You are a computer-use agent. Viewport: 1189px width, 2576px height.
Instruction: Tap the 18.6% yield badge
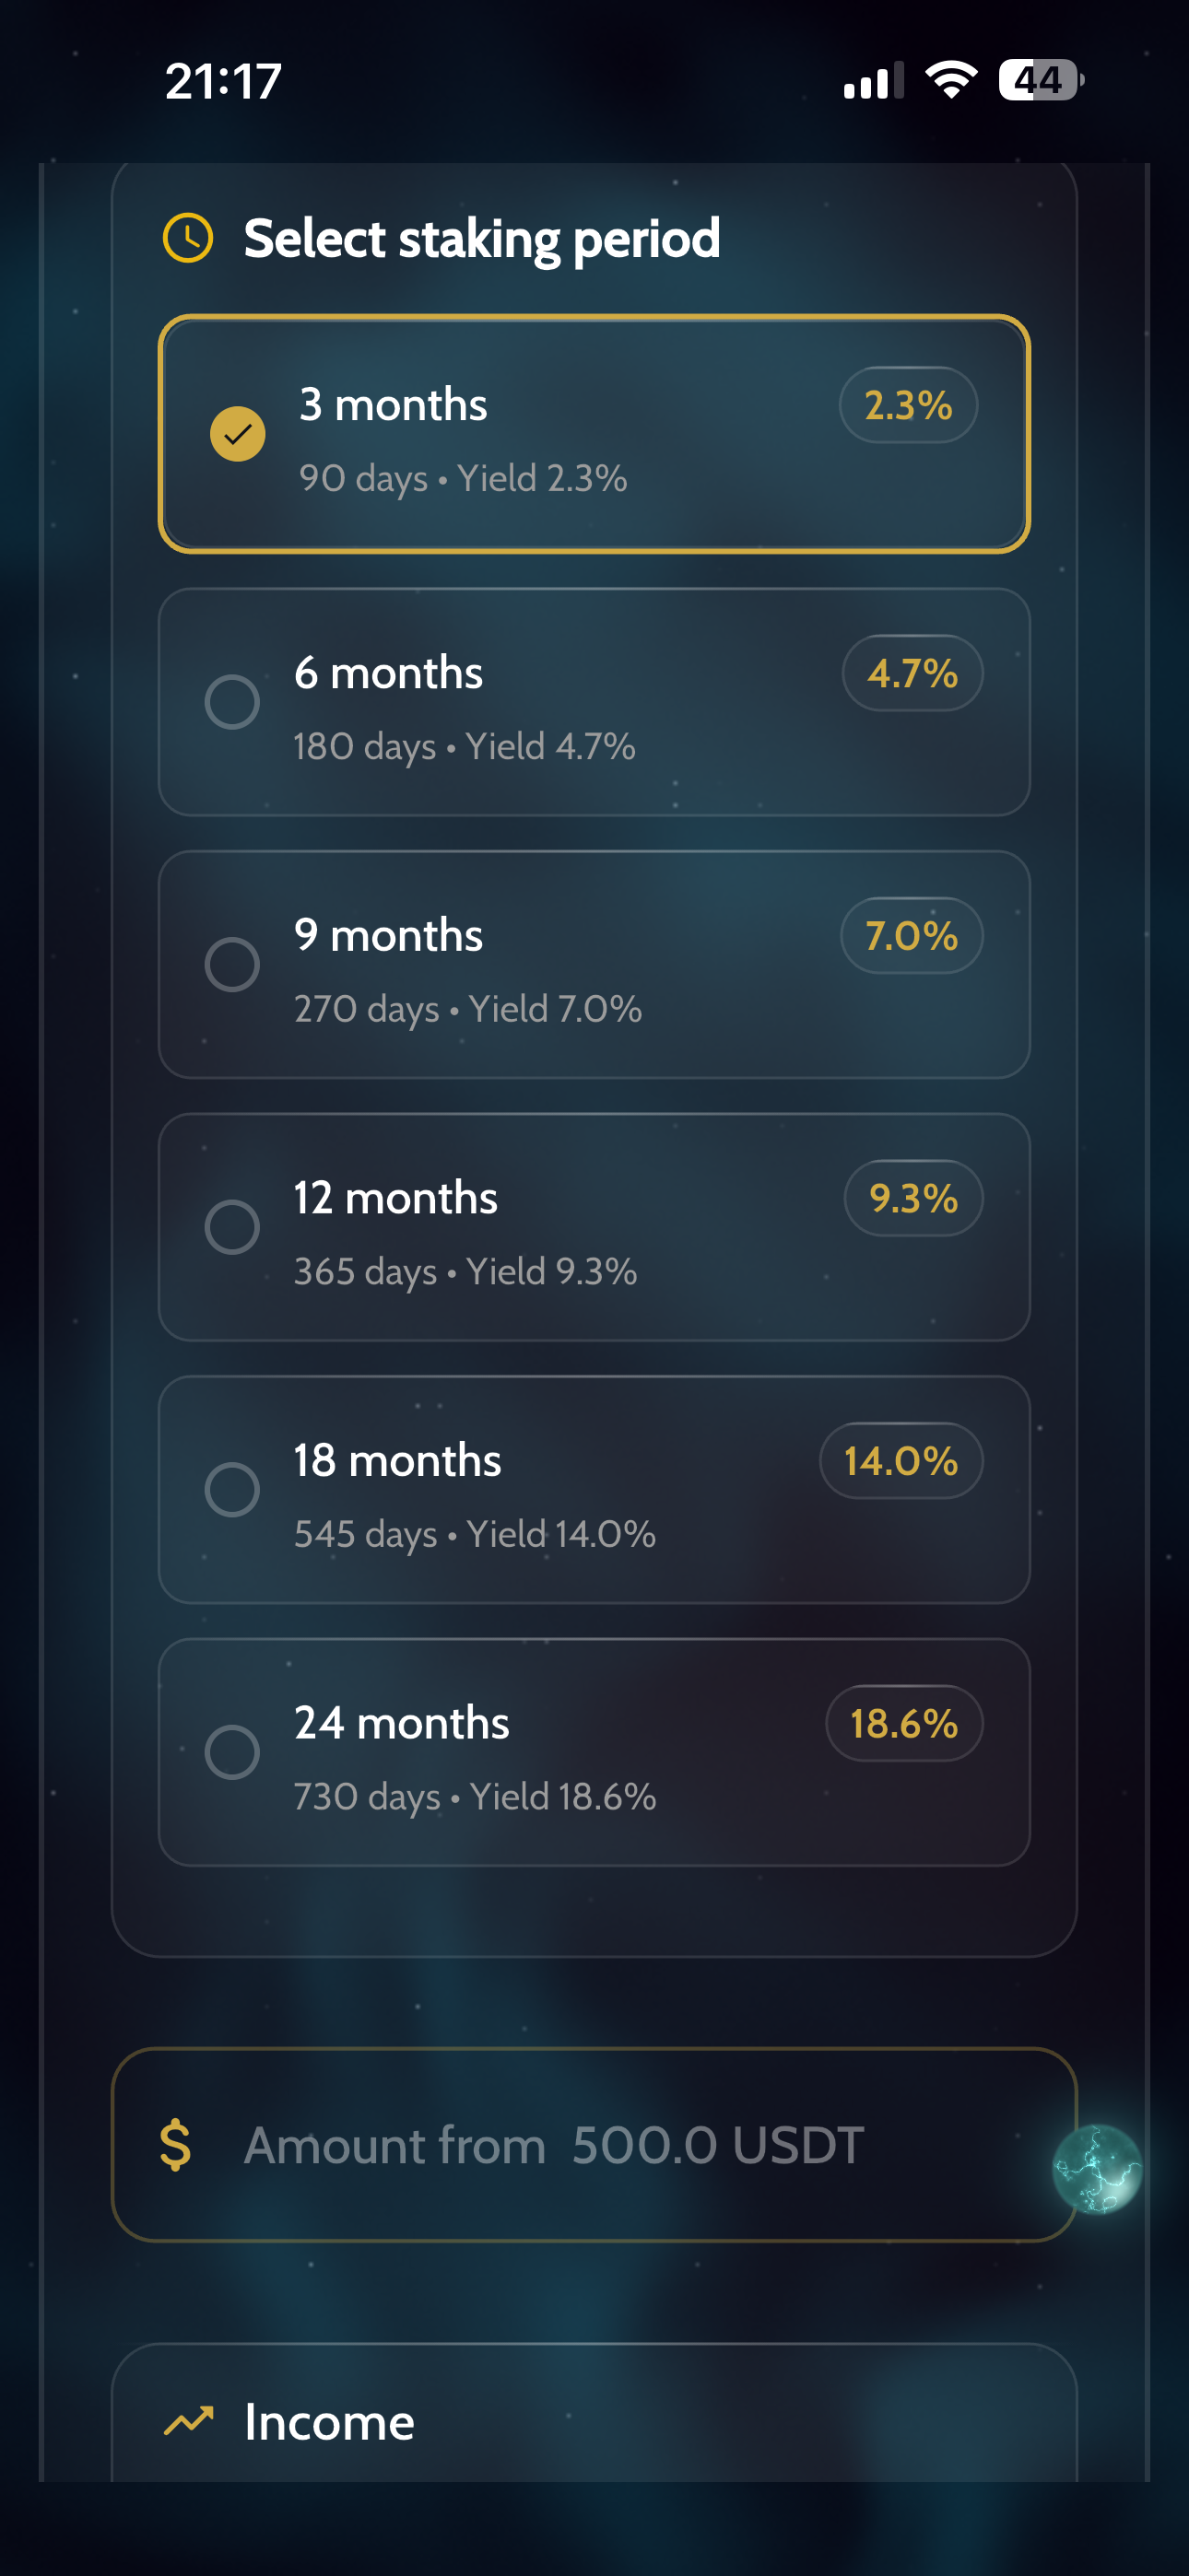[904, 1723]
